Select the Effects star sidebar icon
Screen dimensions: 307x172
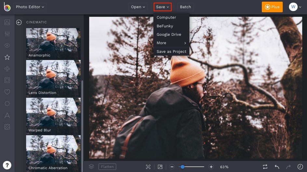point(7,57)
